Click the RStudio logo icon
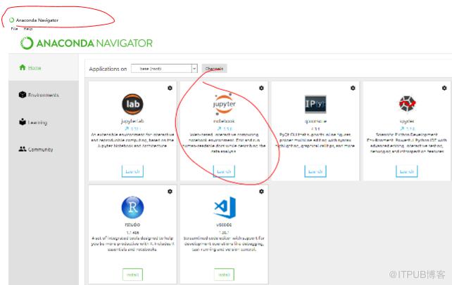 [x=132, y=207]
